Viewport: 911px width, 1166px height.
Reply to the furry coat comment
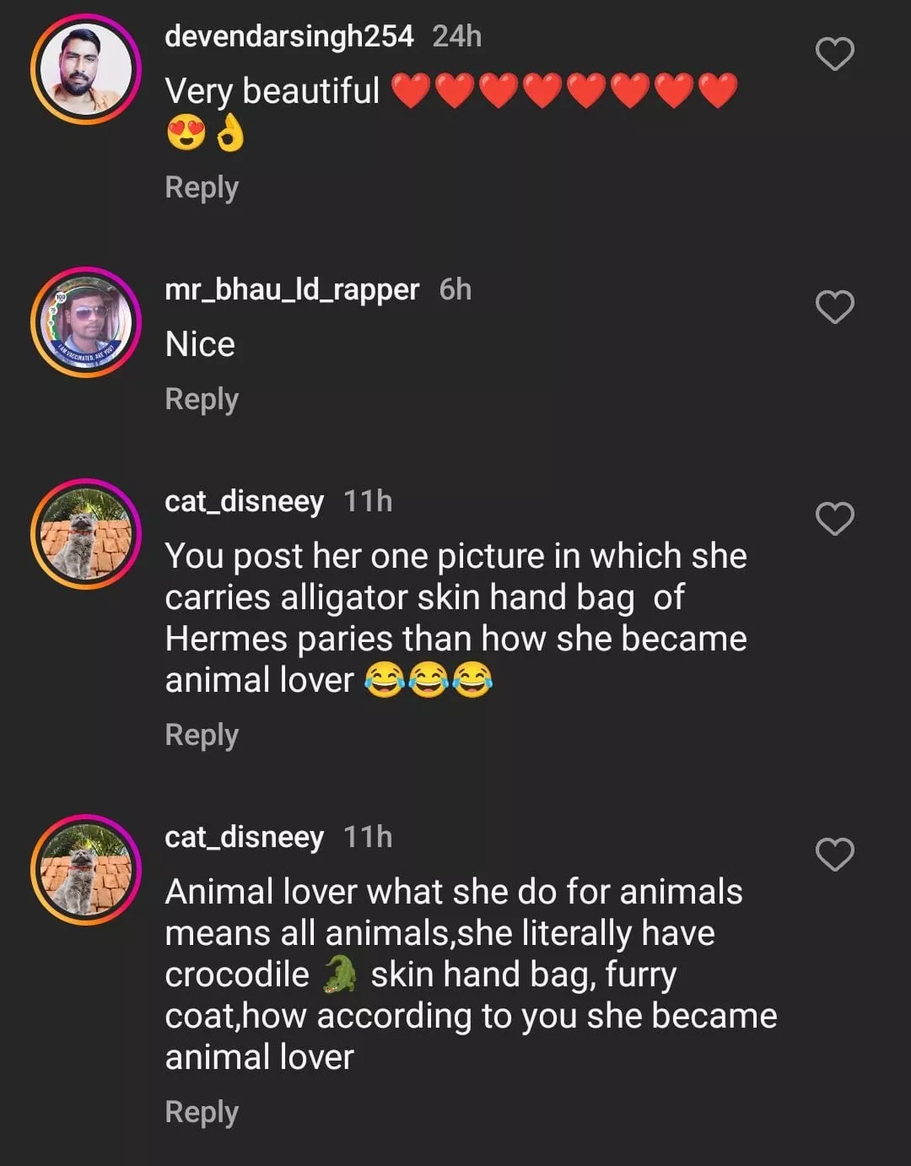(x=202, y=1112)
